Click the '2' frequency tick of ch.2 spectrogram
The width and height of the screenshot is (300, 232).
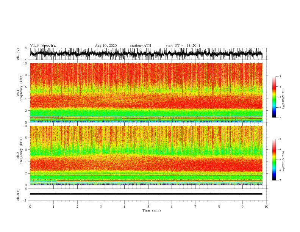pyautogui.click(x=27, y=173)
